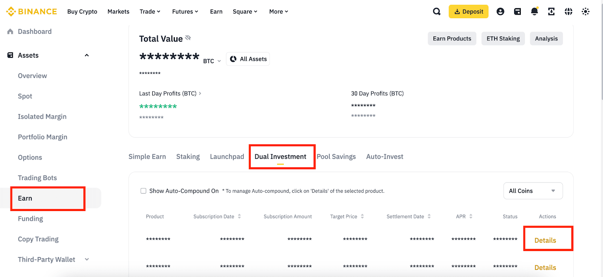This screenshot has width=603, height=277.
Task: Open the Futures menu
Action: pyautogui.click(x=185, y=12)
